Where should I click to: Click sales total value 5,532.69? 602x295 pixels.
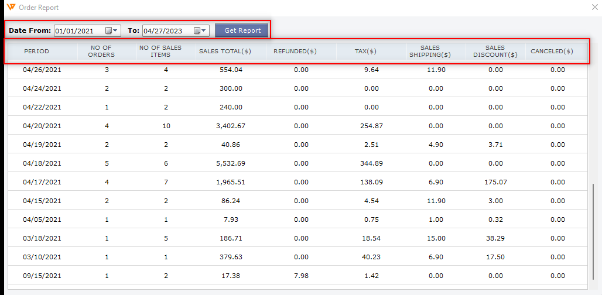(x=231, y=163)
